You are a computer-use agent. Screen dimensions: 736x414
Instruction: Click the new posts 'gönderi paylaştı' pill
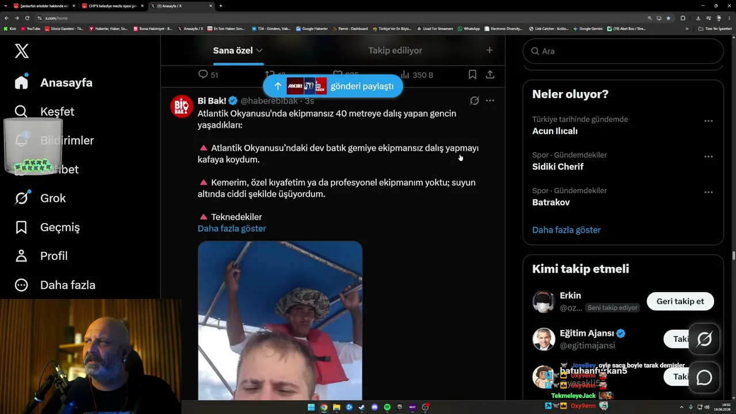333,86
